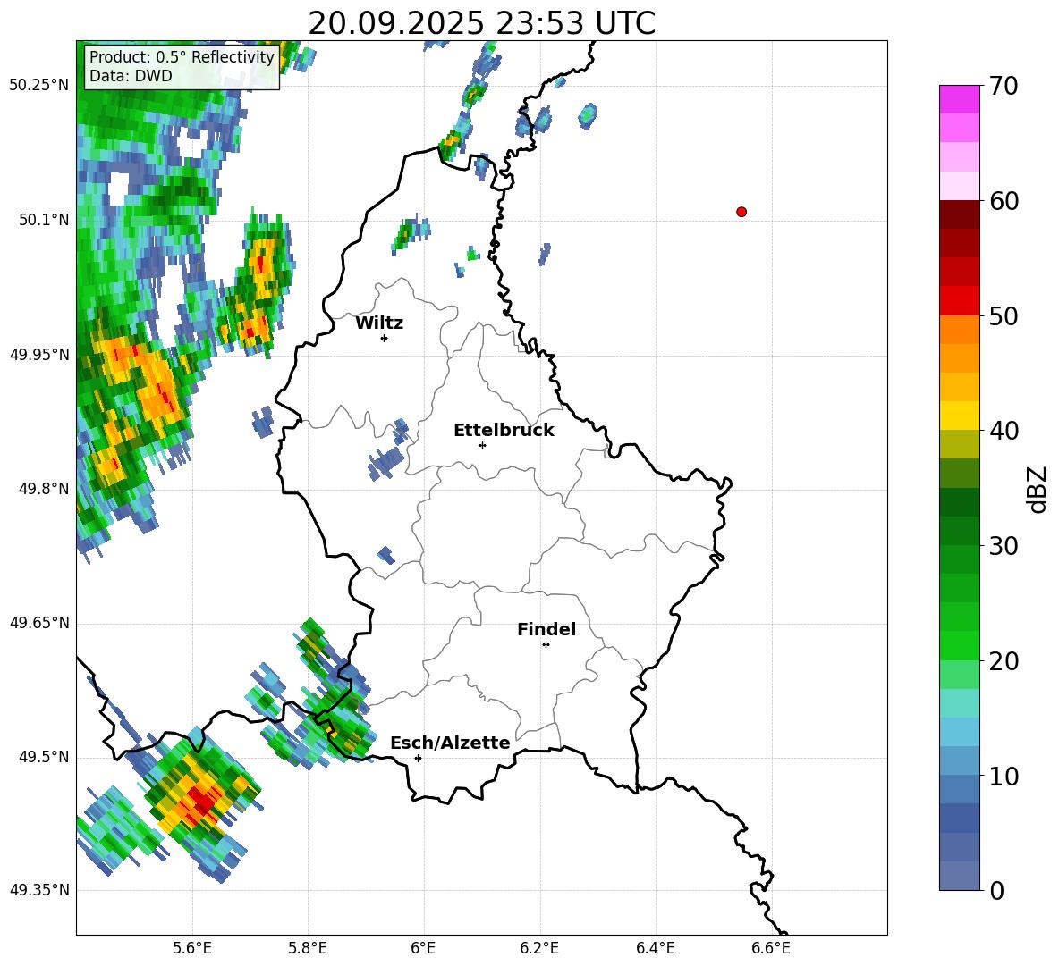This screenshot has height=966, width=1059.
Task: Click the orange colorbar segment just below 50
Action: coord(959,330)
